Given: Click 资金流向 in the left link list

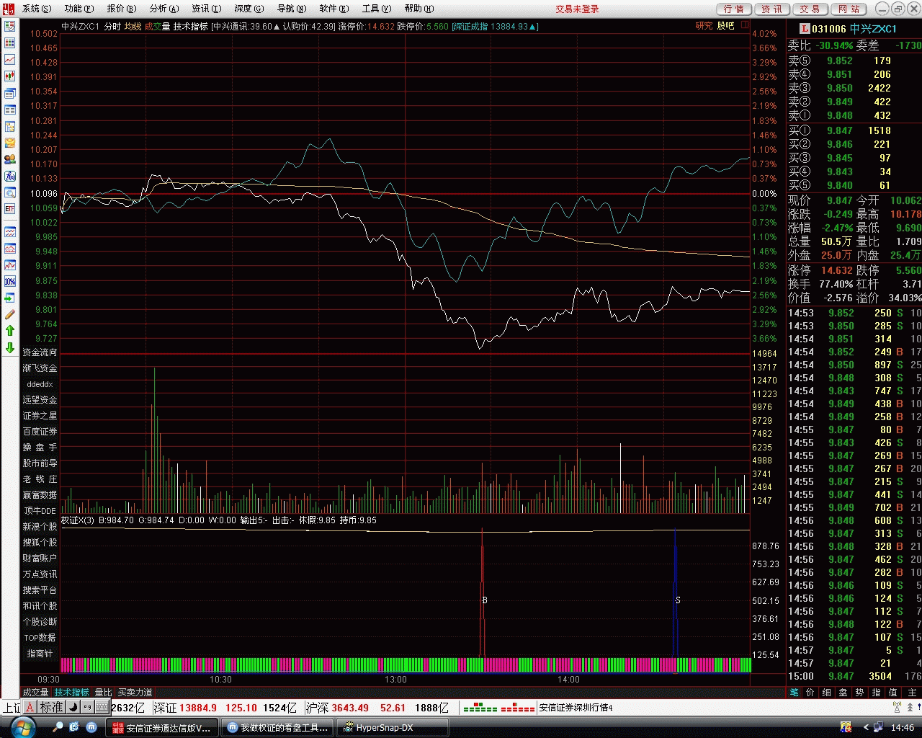Looking at the screenshot, I should [40, 352].
